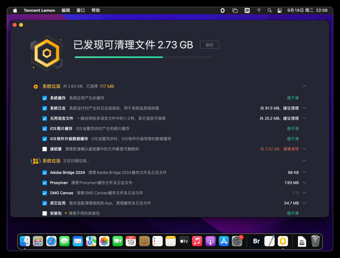
Task: Open App Store in dock
Action: pyautogui.click(x=224, y=241)
